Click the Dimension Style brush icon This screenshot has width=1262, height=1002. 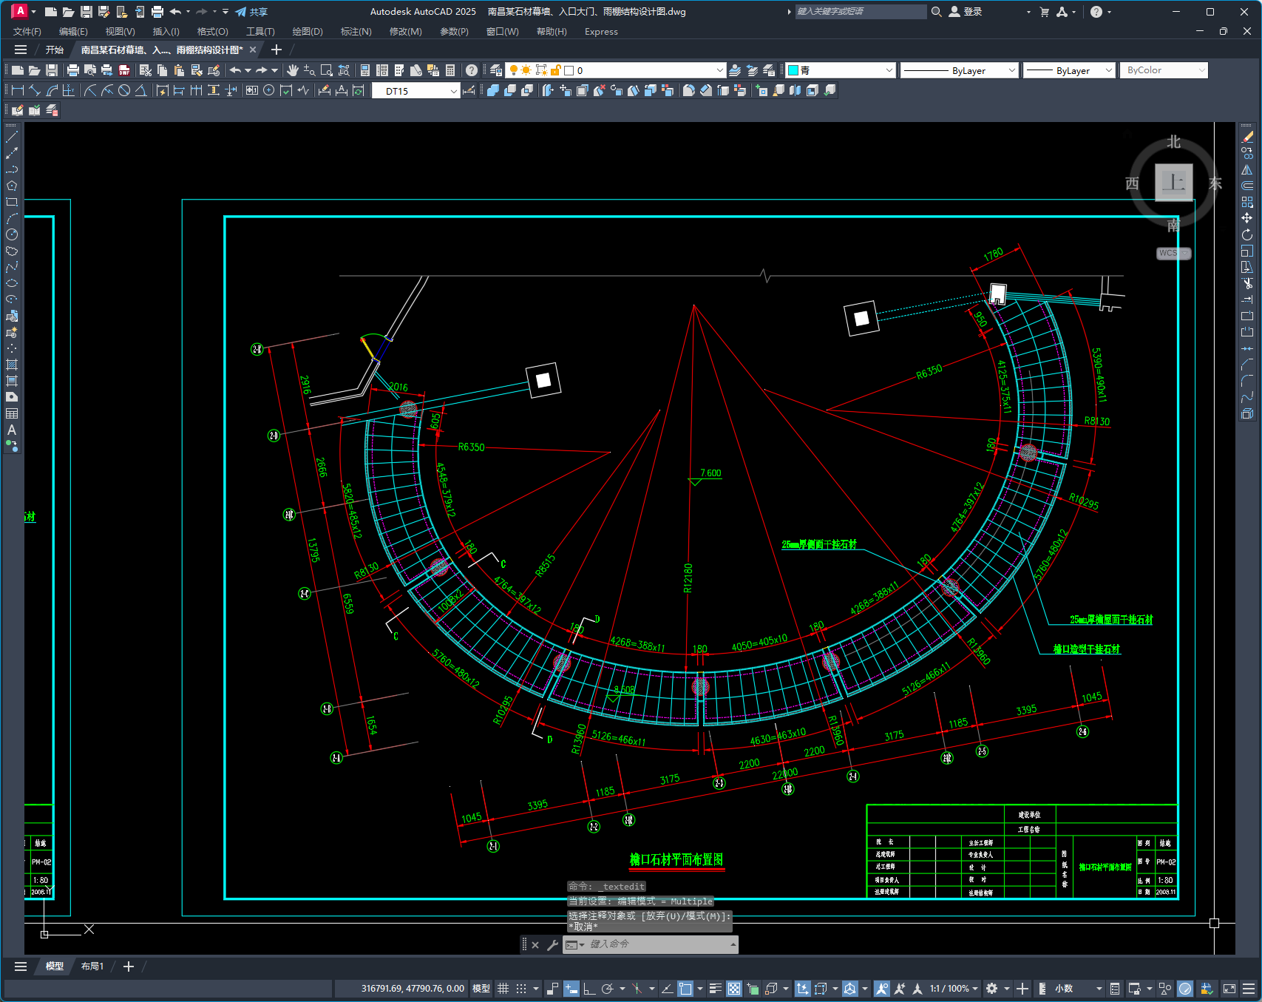click(x=469, y=90)
